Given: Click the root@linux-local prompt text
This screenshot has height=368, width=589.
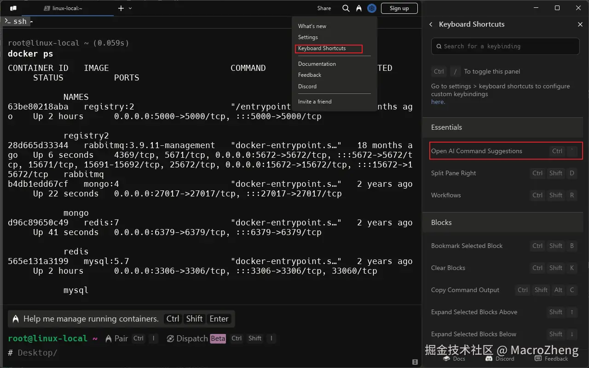Looking at the screenshot, I should coord(47,339).
